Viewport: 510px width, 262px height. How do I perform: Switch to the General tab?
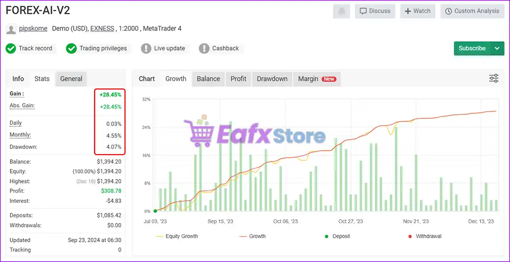coord(71,79)
